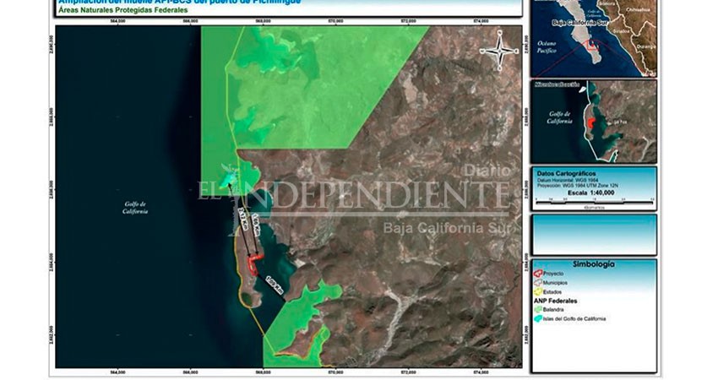Click 'Océano Pacífico' label in inset map
Screen dimensions: 718x380
pos(547,47)
